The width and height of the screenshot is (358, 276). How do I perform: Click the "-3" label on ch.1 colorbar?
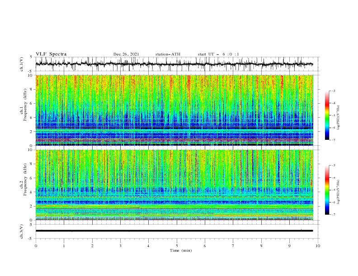(x=333, y=91)
